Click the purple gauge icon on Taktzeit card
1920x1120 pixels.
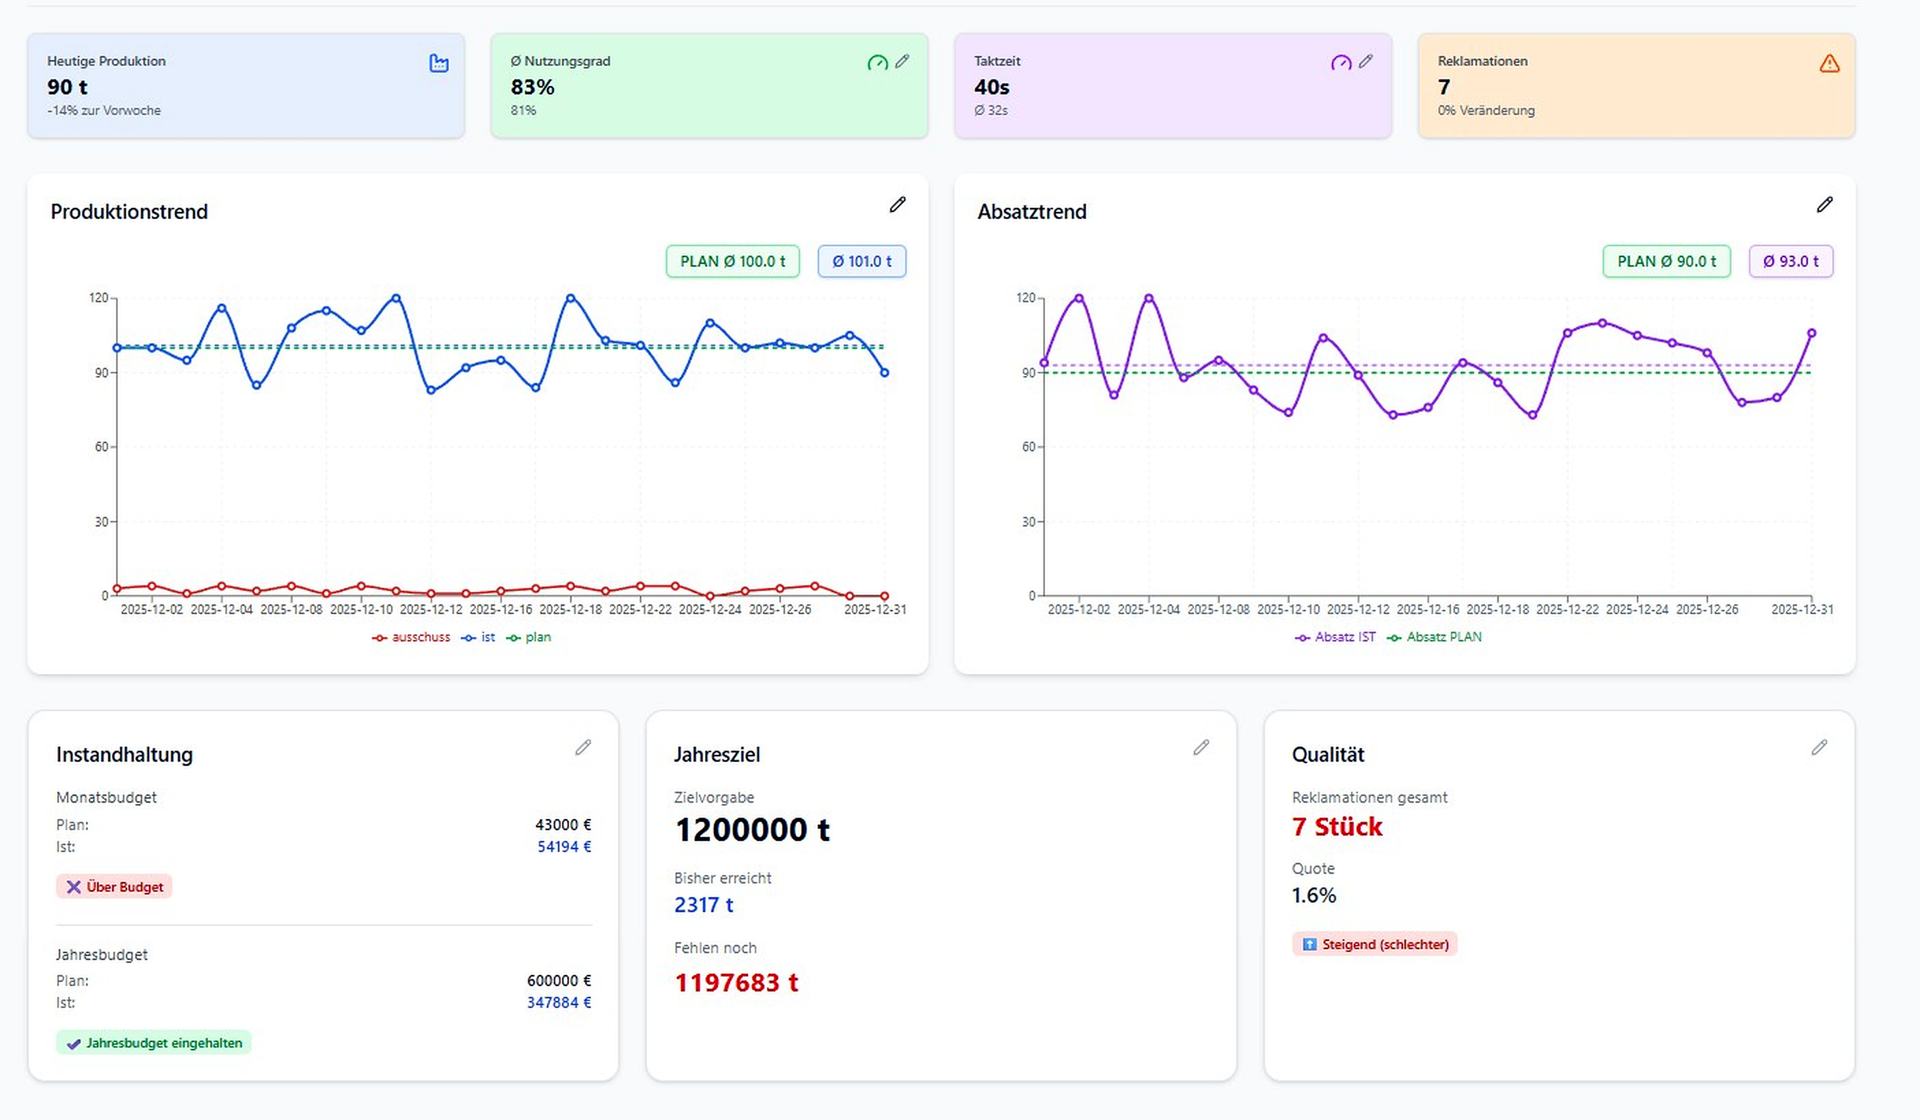tap(1341, 62)
